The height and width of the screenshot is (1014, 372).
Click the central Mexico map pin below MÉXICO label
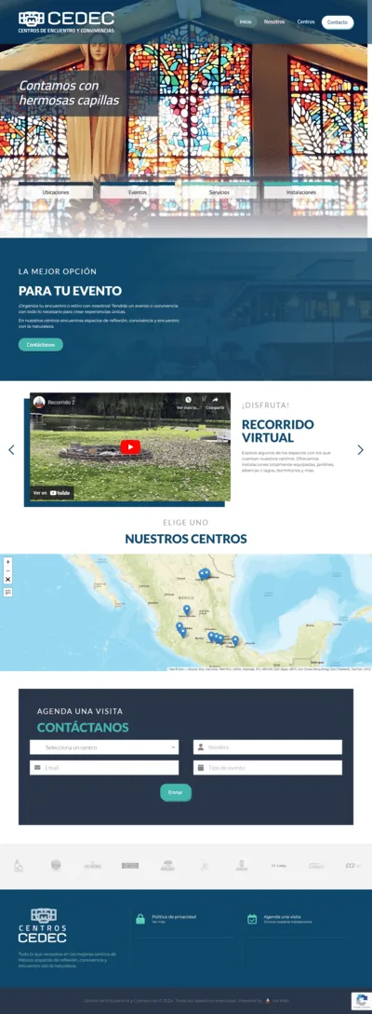[x=187, y=610]
